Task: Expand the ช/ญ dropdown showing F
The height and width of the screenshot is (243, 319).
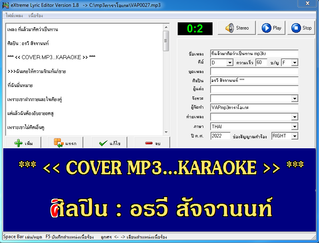Action: pos(295,62)
